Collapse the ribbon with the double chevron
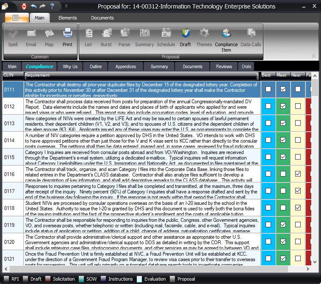Screen dimensions: 321x284 (313, 56)
